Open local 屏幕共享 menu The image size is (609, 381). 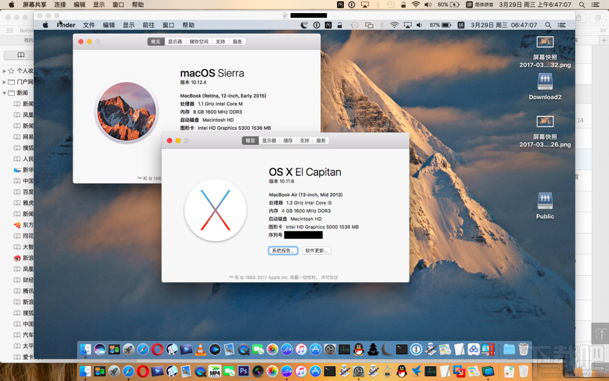[x=34, y=5]
